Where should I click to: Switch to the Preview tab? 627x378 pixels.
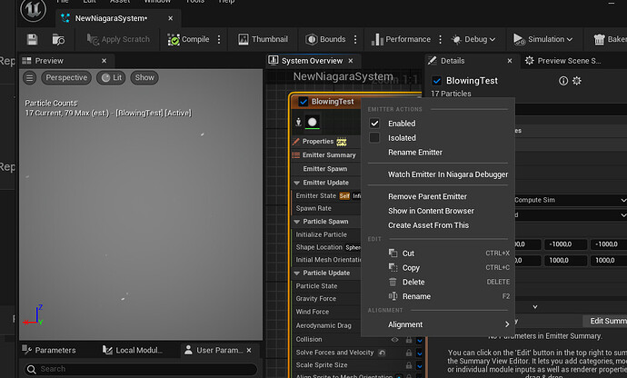click(x=49, y=61)
